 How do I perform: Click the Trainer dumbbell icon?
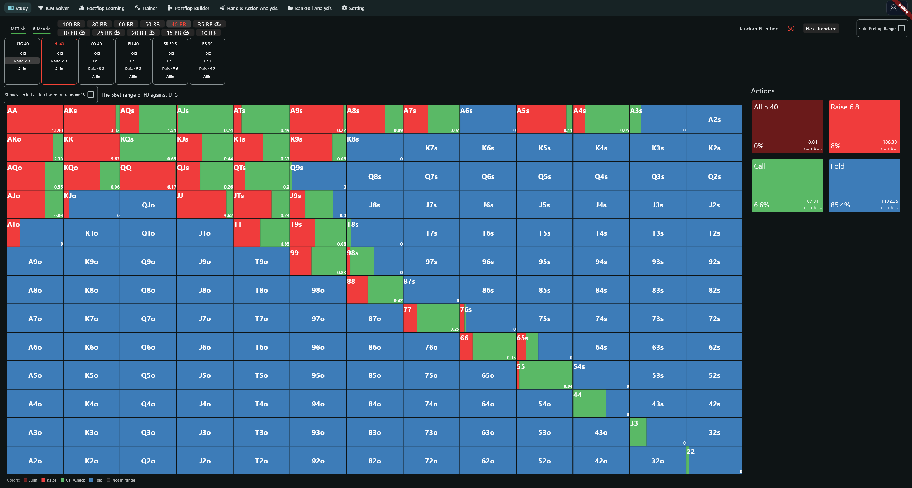[138, 8]
